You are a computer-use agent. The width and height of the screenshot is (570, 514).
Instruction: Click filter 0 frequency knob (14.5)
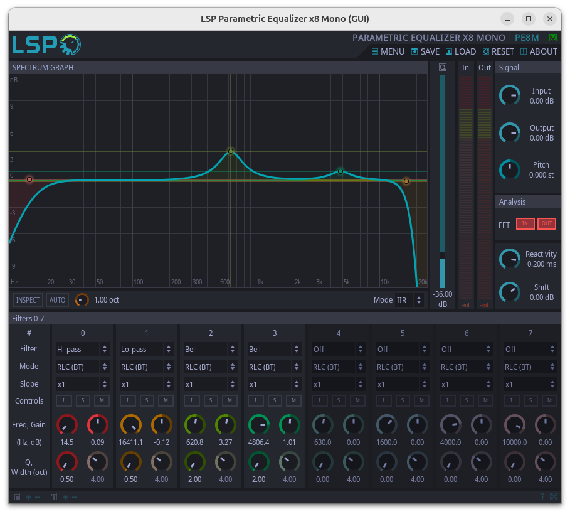click(x=67, y=424)
